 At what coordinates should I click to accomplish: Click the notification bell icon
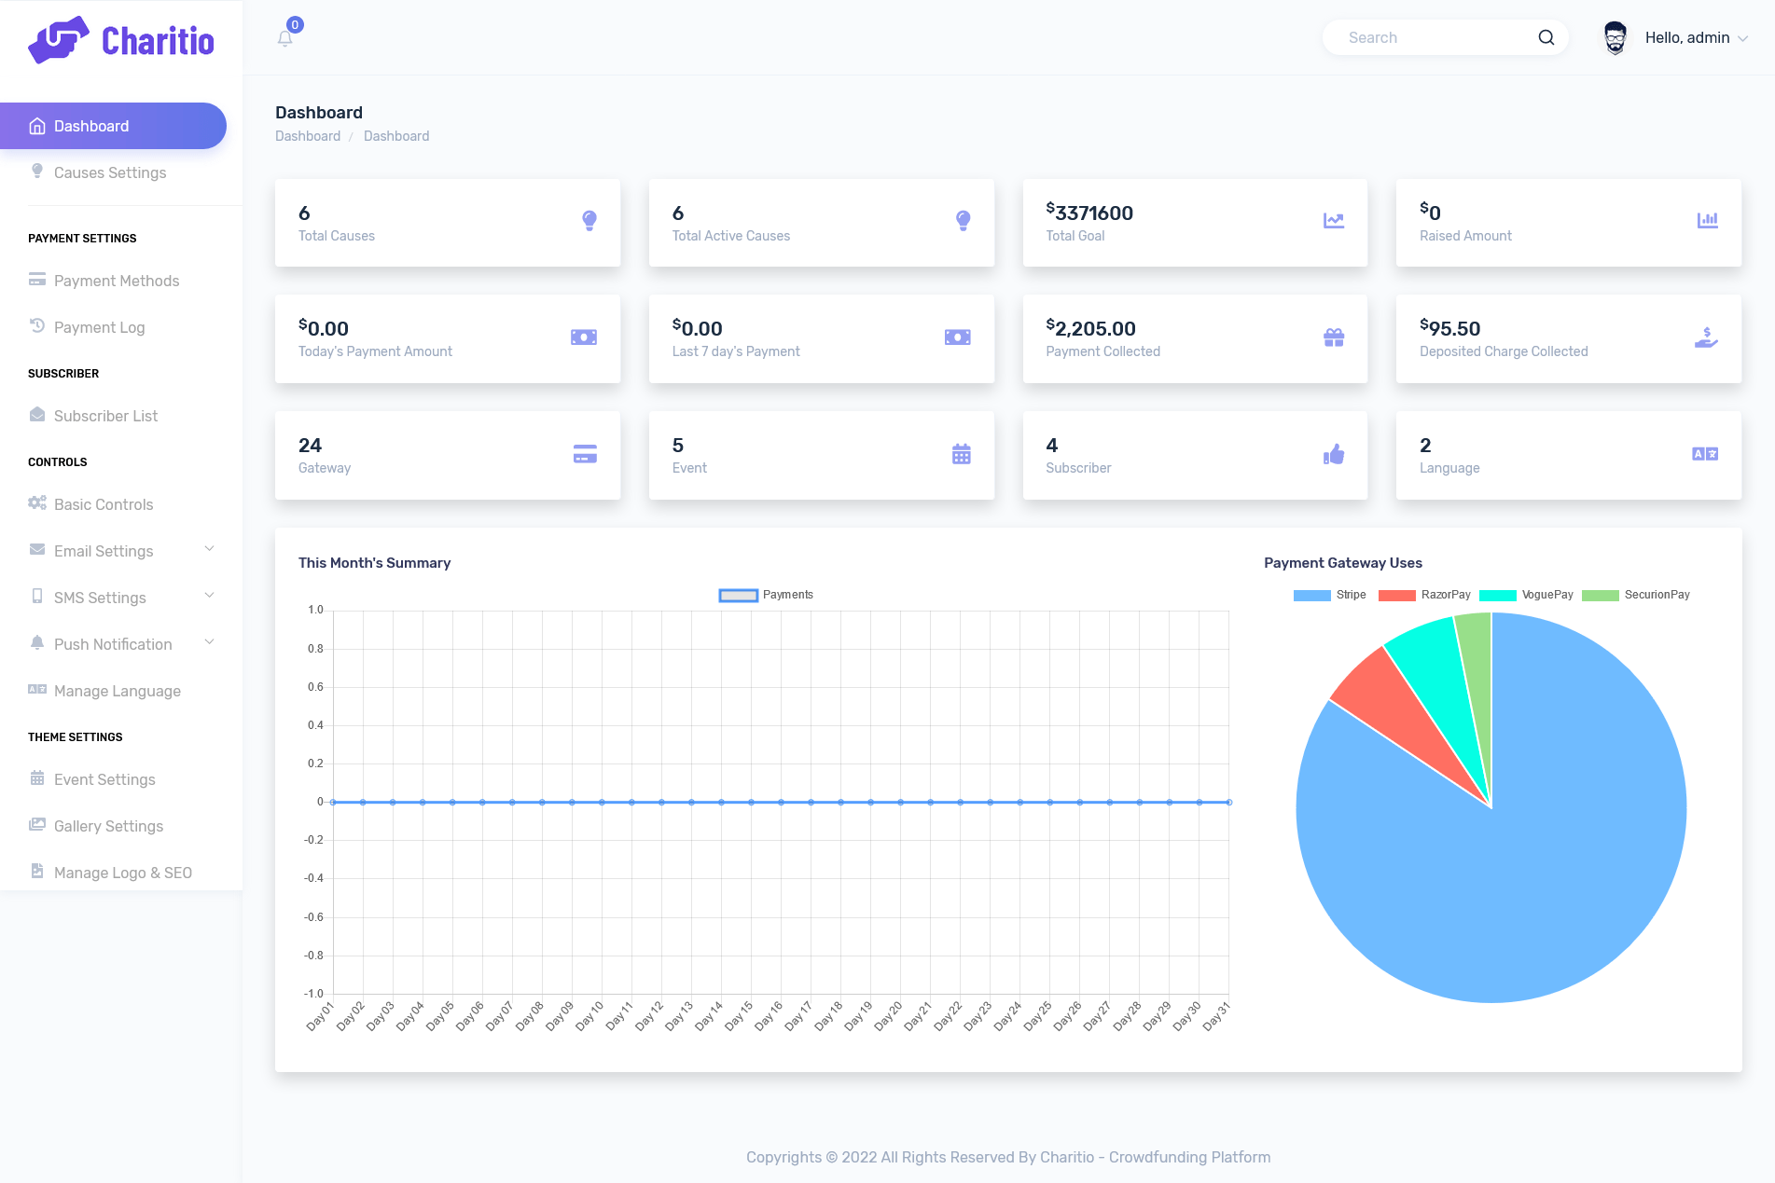pyautogui.click(x=285, y=38)
